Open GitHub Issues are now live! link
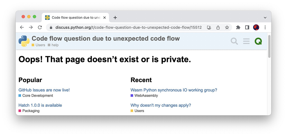This screenshot has height=136, width=287. click(44, 90)
